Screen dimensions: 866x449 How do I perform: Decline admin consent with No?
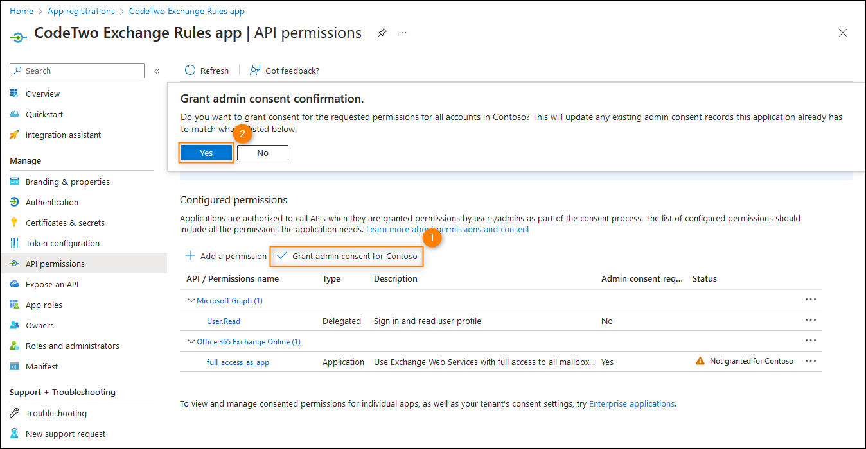tap(263, 153)
